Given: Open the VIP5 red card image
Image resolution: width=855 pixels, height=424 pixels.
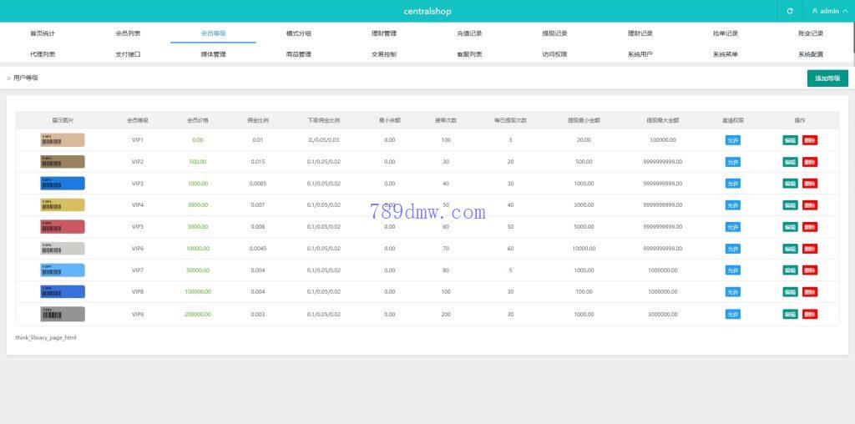Looking at the screenshot, I should tap(63, 227).
